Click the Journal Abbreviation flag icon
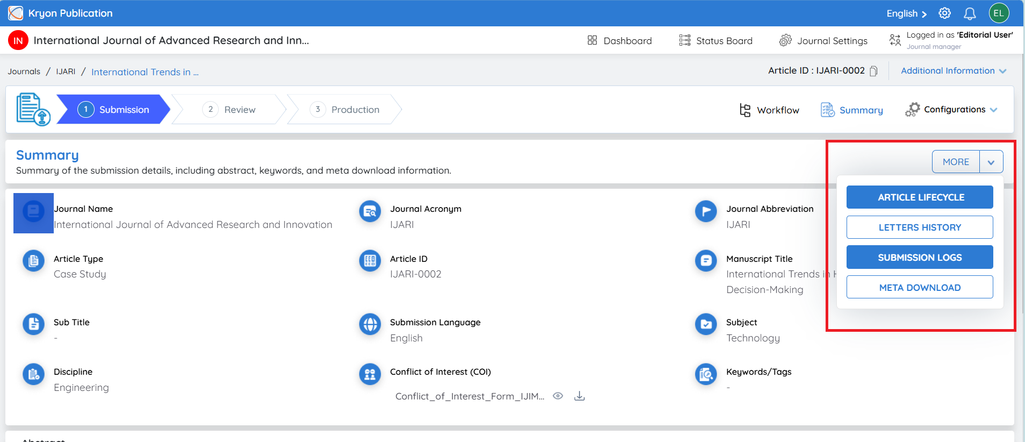Screen dimensions: 1025x442 706,211
